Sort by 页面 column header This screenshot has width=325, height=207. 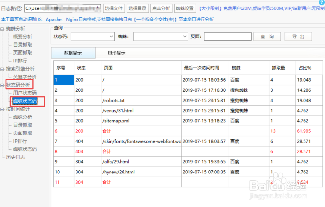(141, 68)
